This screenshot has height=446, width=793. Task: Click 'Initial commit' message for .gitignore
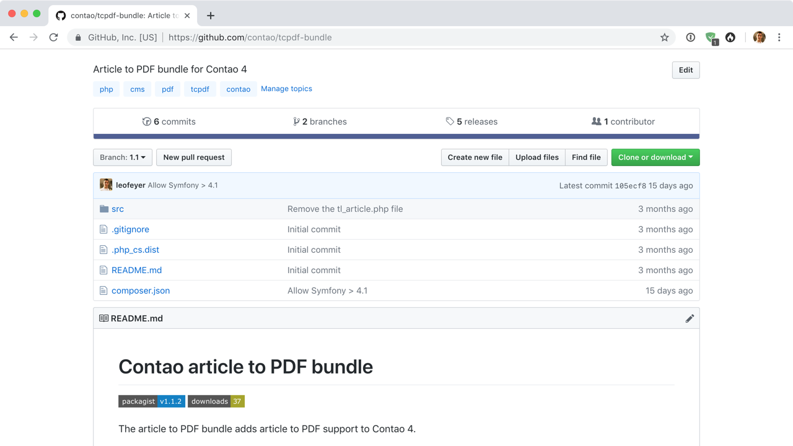[314, 229]
